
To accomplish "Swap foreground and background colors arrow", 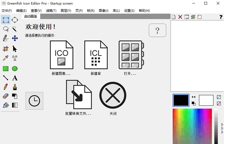I will (193, 97).
